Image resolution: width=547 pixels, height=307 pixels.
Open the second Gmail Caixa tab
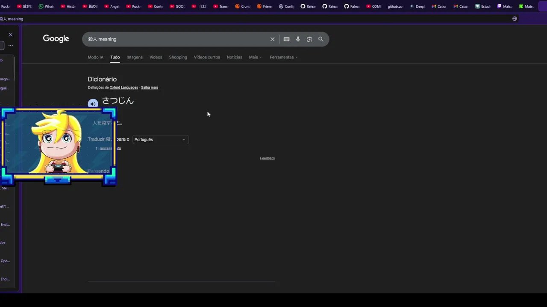coord(461,6)
